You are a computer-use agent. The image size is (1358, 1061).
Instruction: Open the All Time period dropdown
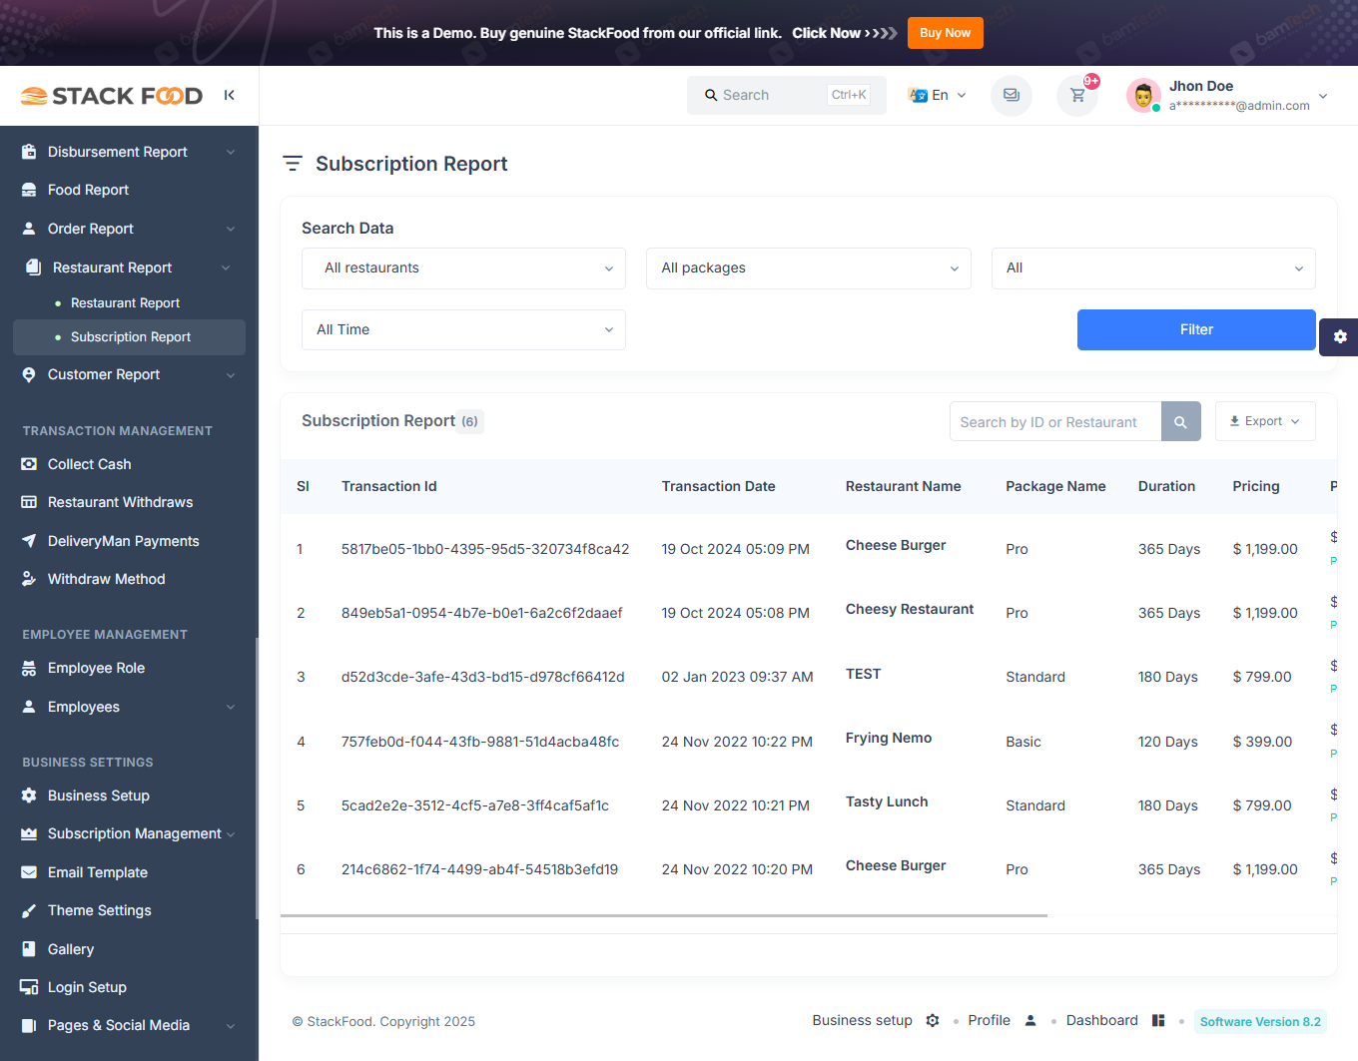pos(463,329)
